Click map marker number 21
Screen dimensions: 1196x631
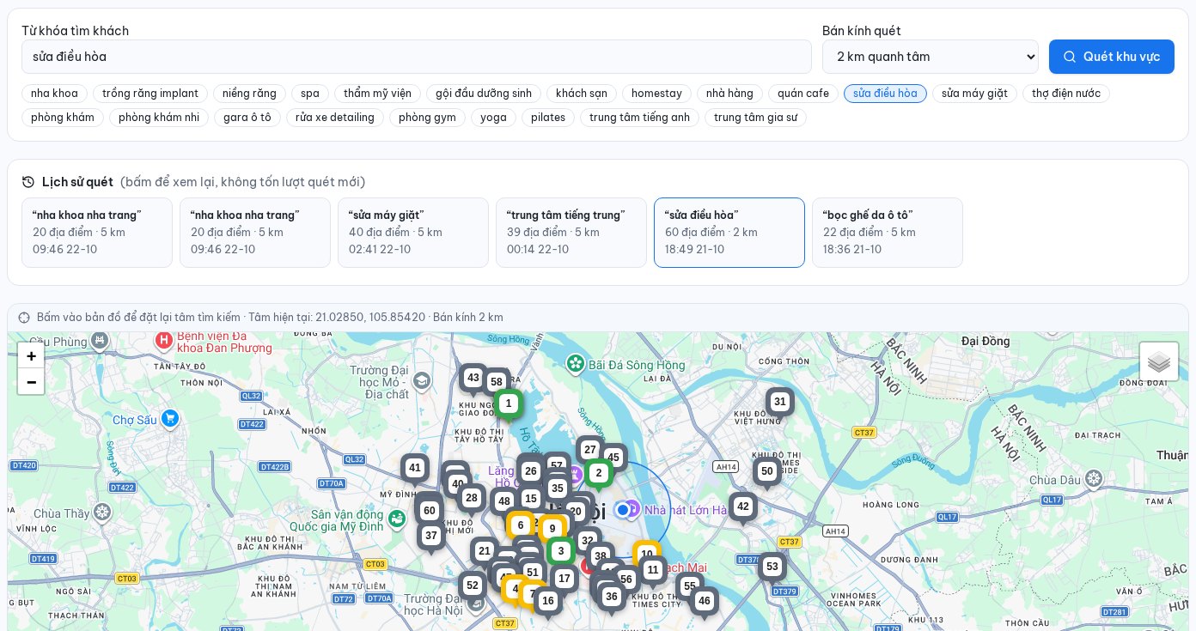click(x=485, y=551)
